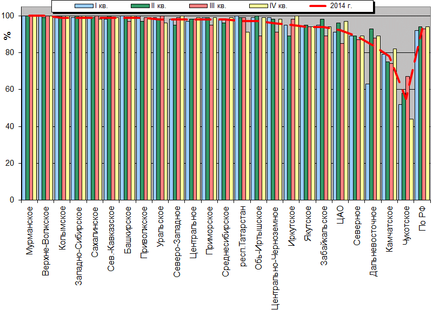The height and width of the screenshot is (310, 433).
Task: Click the респ.Татарстан axis label
Action: tap(242, 237)
